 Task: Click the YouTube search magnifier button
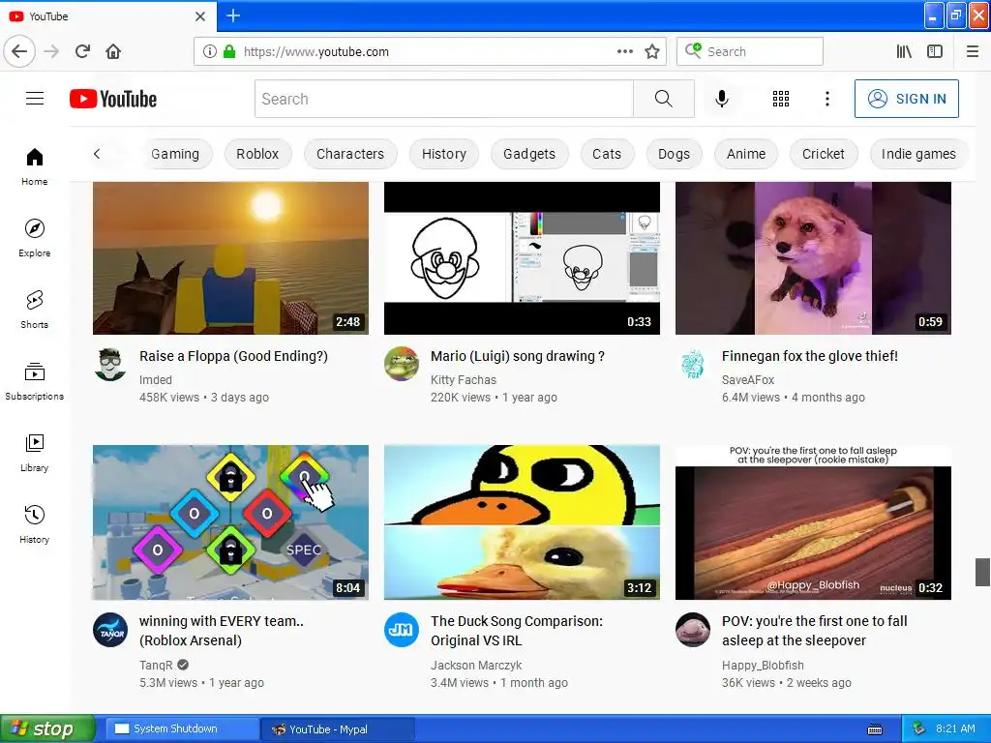point(664,99)
